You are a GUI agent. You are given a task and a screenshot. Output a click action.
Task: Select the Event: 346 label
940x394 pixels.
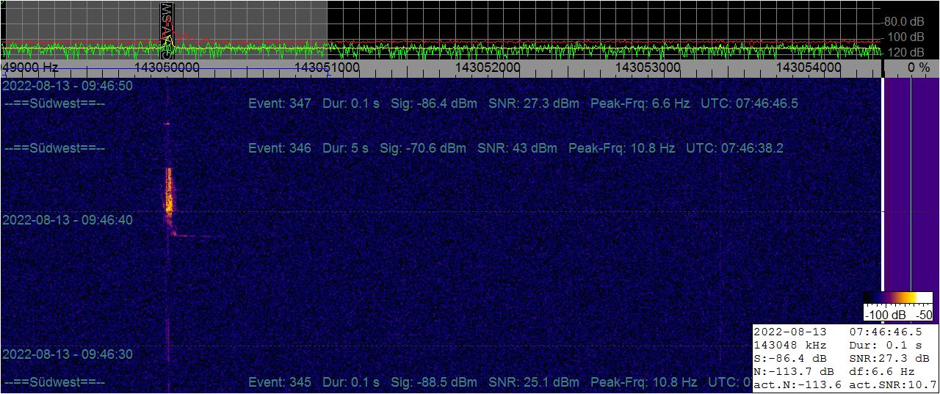tap(280, 148)
